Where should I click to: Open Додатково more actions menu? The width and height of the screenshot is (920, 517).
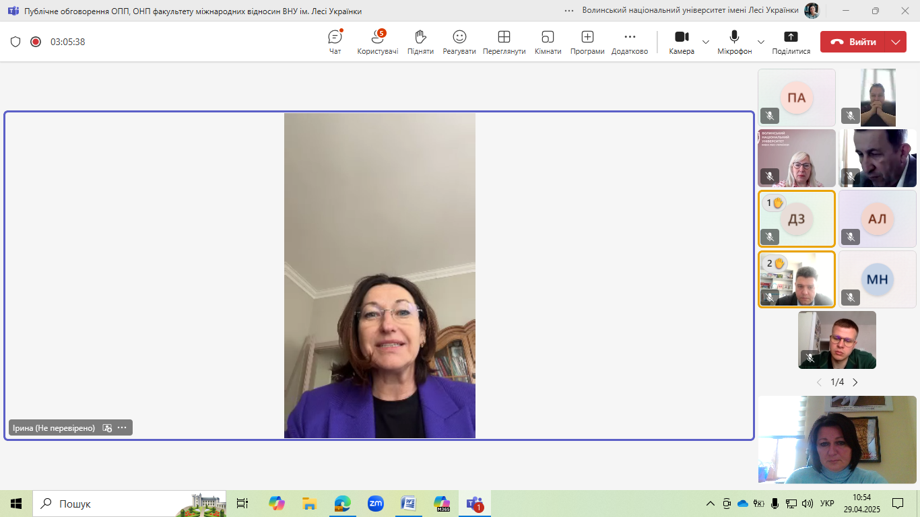630,42
